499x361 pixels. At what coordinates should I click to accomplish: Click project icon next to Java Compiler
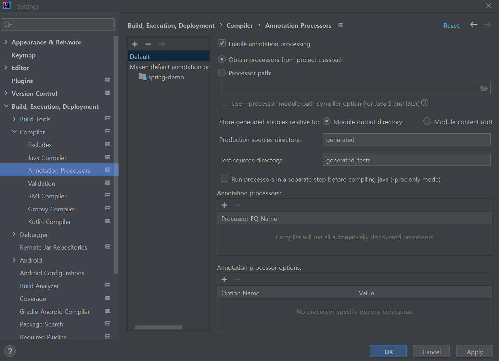[107, 157]
